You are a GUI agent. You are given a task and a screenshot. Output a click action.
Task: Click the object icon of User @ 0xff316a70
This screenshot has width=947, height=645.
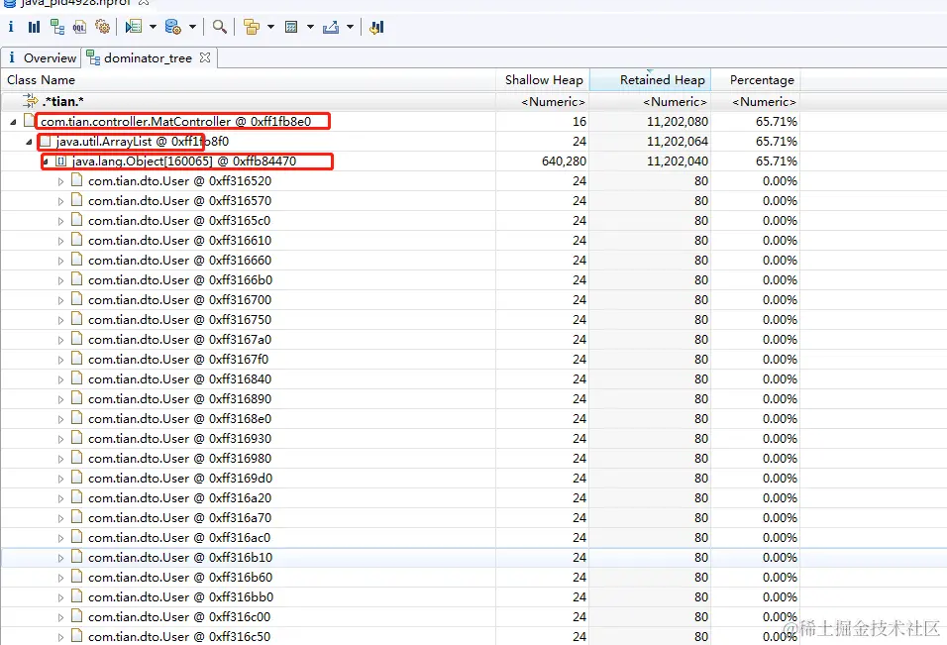[x=76, y=517]
